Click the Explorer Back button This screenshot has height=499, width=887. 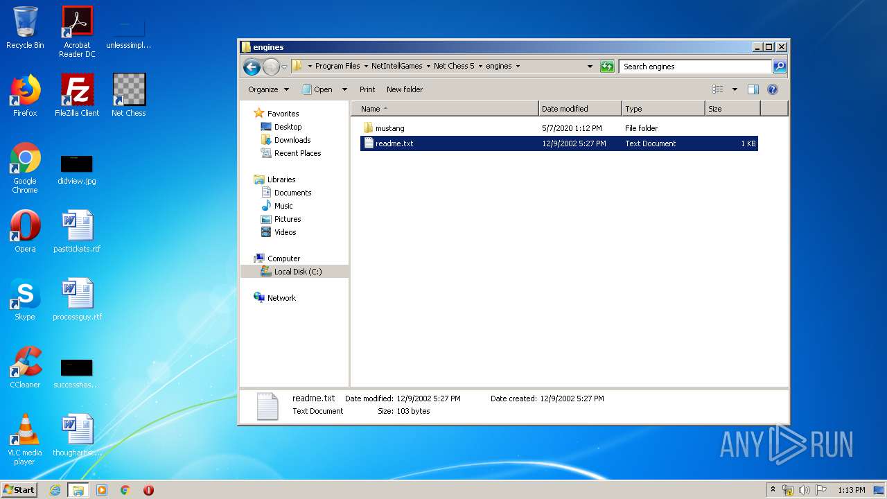(x=252, y=67)
